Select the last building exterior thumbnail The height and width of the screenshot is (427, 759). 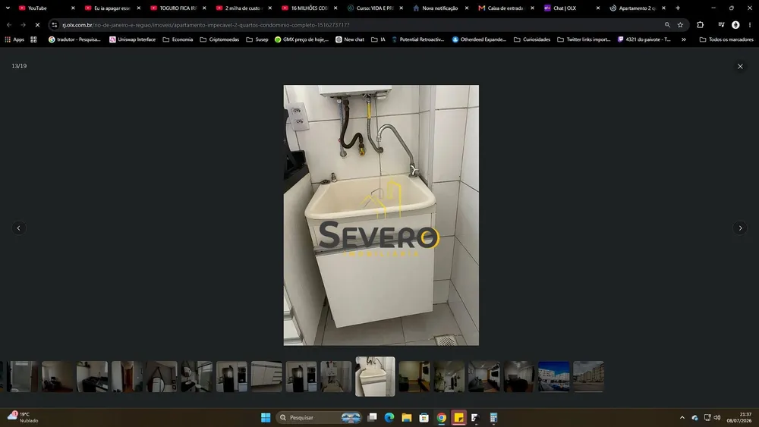pos(589,376)
